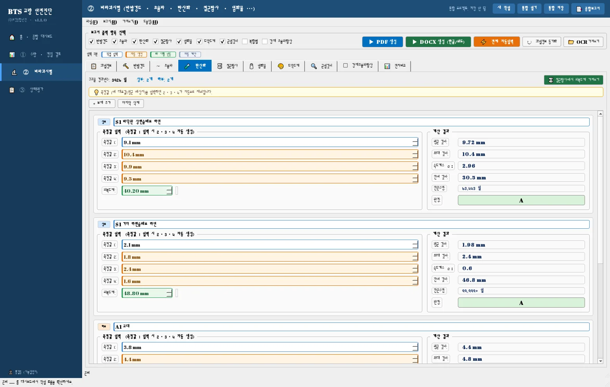Screen dimensions: 610x387
Task: Click the spinner on the 2.1 mm field
Action: click(415, 245)
